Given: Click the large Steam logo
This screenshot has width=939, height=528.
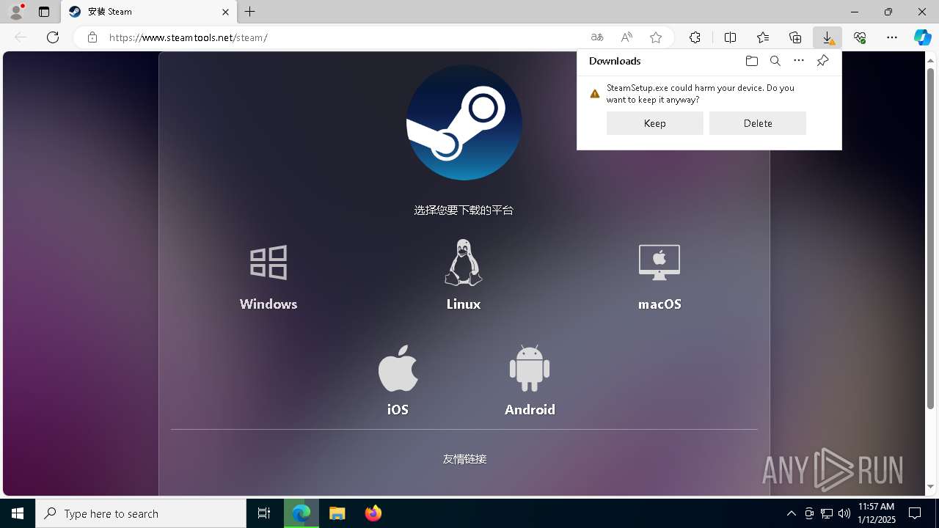Looking at the screenshot, I should 464,122.
